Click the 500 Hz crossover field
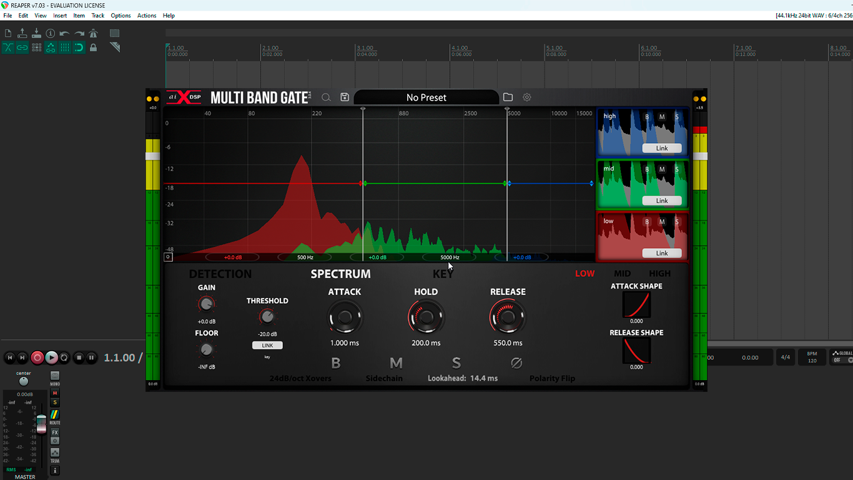The height and width of the screenshot is (480, 853). tap(305, 257)
